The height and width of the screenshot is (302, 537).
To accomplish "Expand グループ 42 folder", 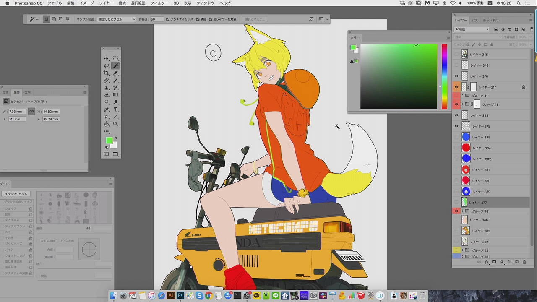I will [x=463, y=250].
